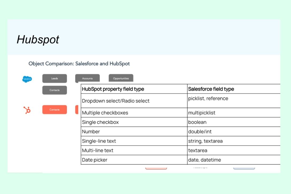Click the Hubspot slide title

coord(38,40)
